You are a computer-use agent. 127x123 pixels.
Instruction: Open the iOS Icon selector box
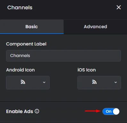[x=99, y=83]
